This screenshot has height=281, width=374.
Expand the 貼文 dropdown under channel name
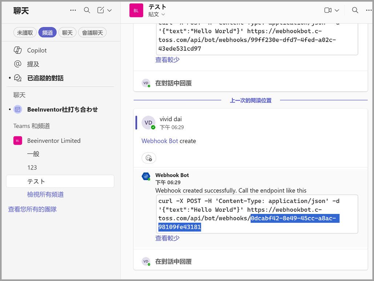click(157, 14)
